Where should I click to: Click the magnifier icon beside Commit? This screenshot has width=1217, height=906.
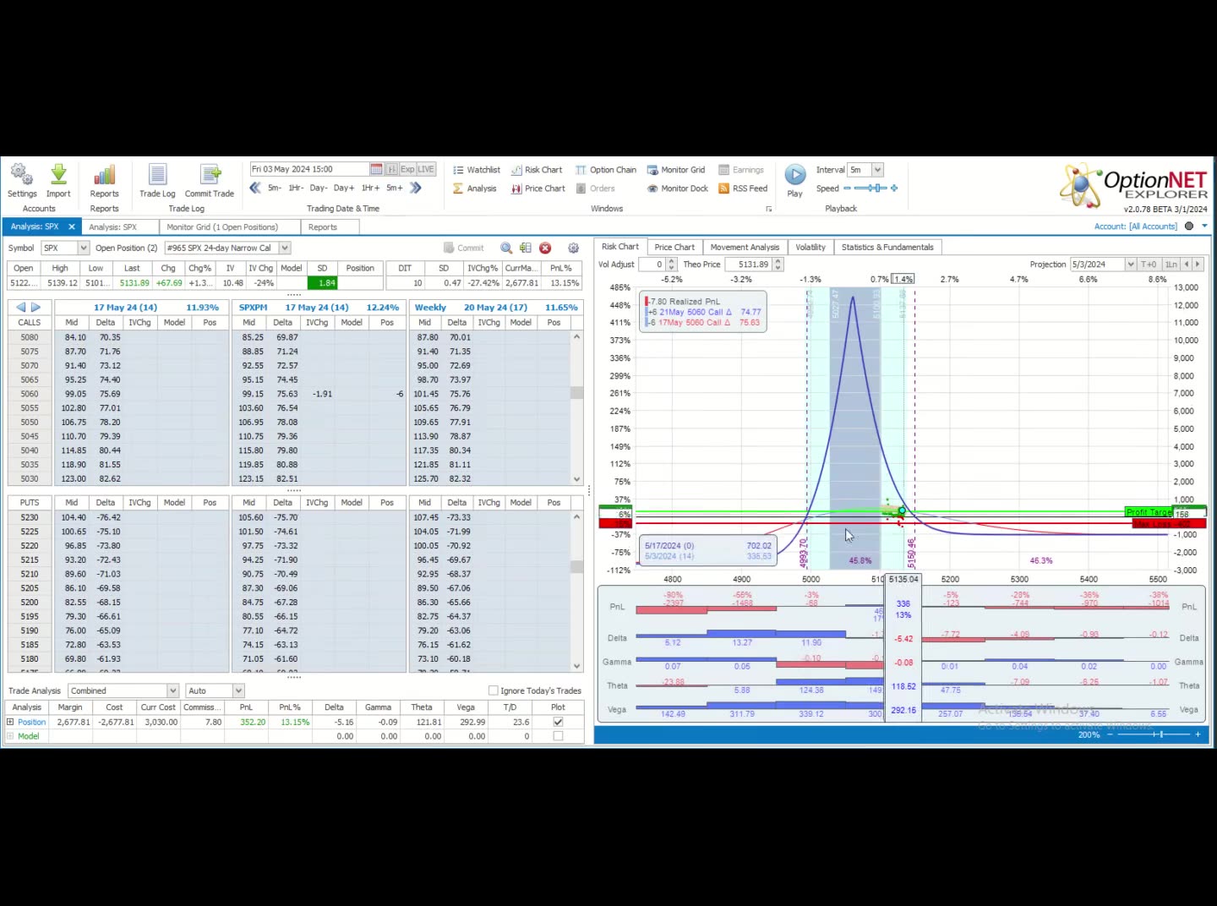click(506, 248)
